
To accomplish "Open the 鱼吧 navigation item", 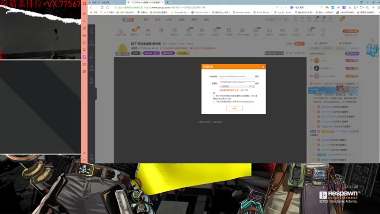I will tap(207, 19).
